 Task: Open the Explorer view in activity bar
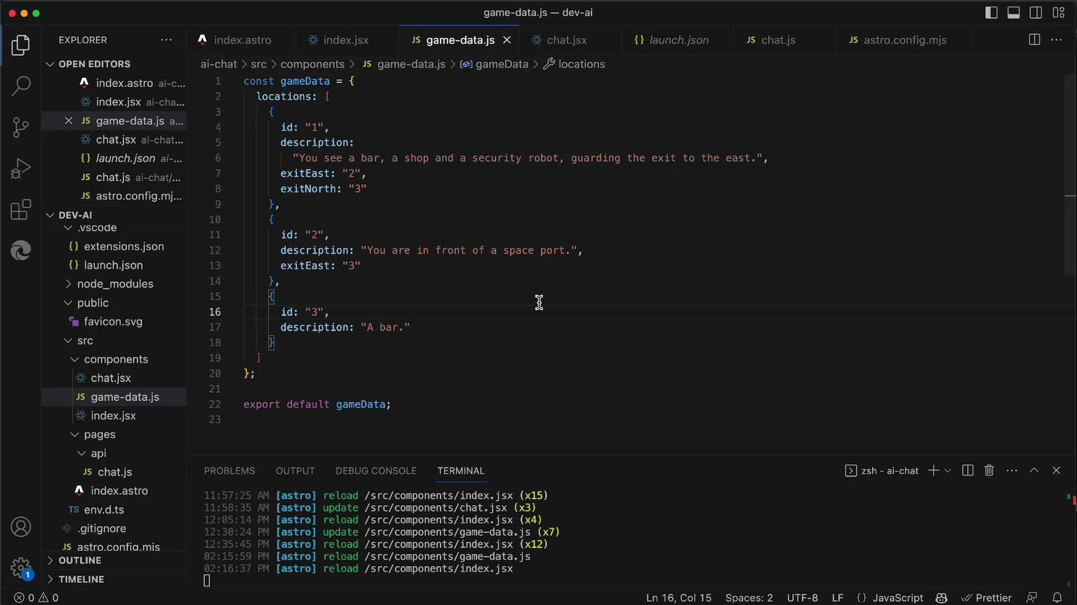click(21, 45)
